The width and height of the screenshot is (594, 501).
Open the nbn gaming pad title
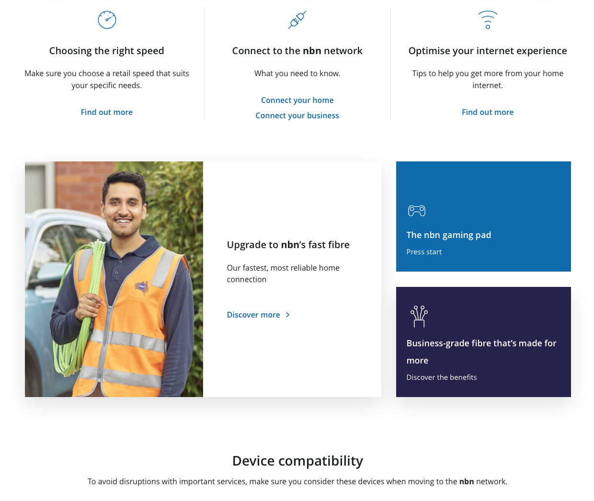pyautogui.click(x=448, y=235)
